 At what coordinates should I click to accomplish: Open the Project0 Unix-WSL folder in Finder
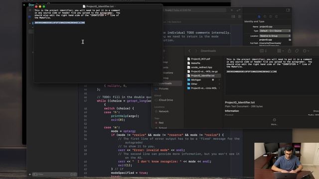(x=202, y=88)
